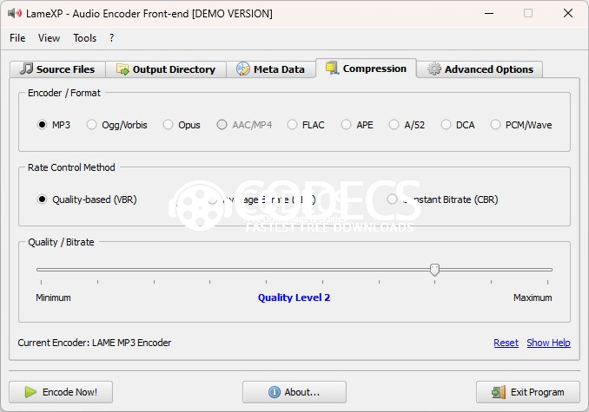Select the Compression tab

367,69
